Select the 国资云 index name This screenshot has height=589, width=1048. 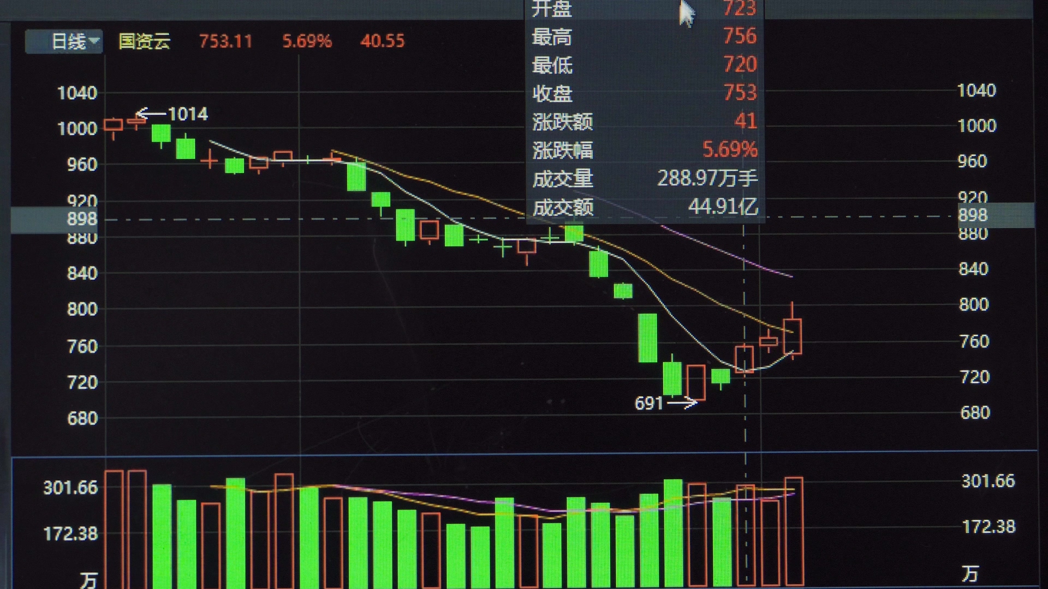tap(144, 41)
